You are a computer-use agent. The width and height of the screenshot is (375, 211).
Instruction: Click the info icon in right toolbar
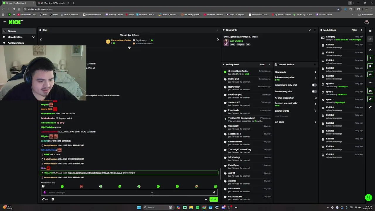[x=370, y=31]
